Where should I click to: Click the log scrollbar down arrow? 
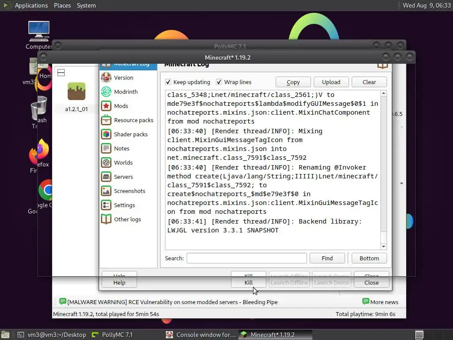(384, 247)
